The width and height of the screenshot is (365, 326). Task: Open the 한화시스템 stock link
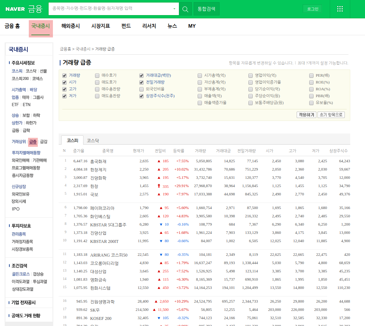pos(100,288)
